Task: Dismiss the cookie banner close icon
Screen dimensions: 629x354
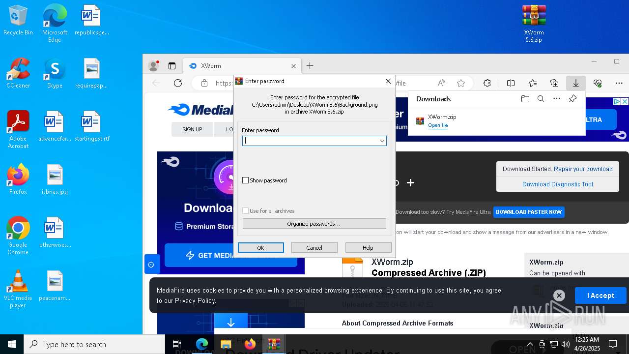Action: click(x=559, y=295)
